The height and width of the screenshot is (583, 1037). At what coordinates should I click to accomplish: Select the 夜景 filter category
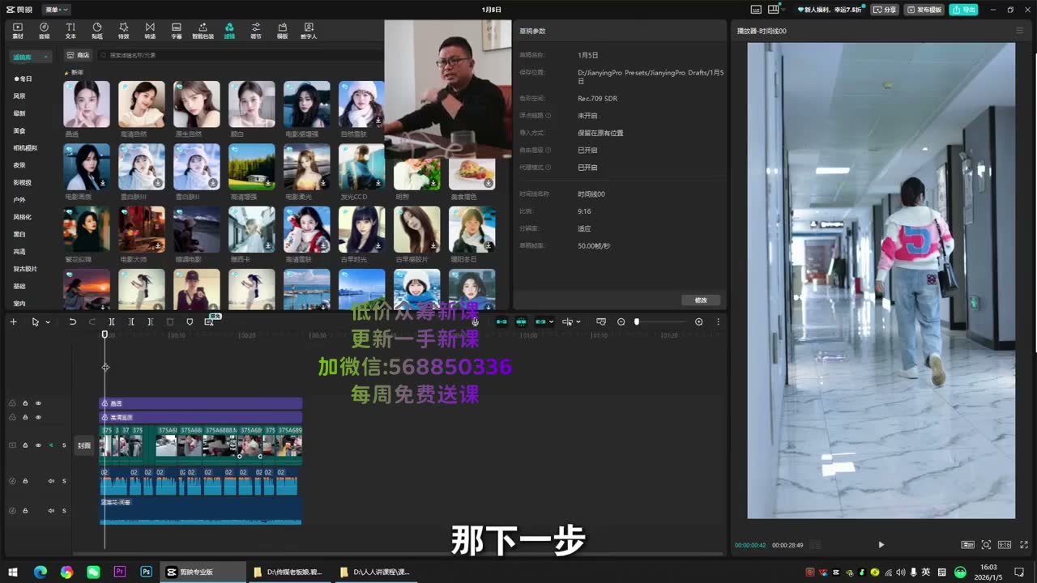coord(19,165)
